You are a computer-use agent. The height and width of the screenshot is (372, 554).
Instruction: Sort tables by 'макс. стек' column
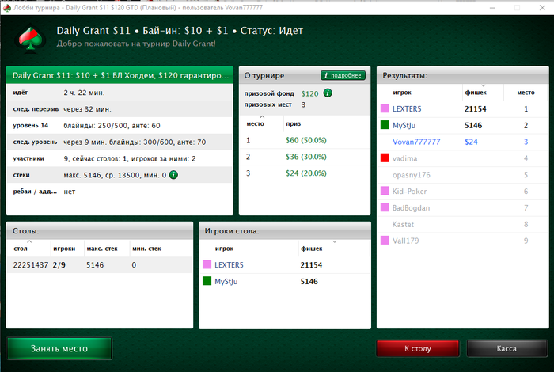coord(102,249)
